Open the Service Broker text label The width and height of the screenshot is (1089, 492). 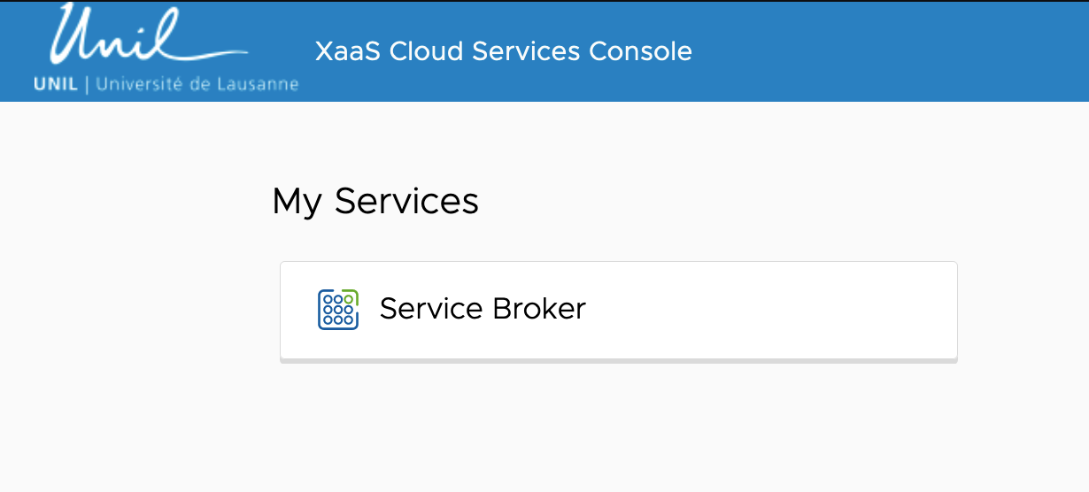click(483, 309)
